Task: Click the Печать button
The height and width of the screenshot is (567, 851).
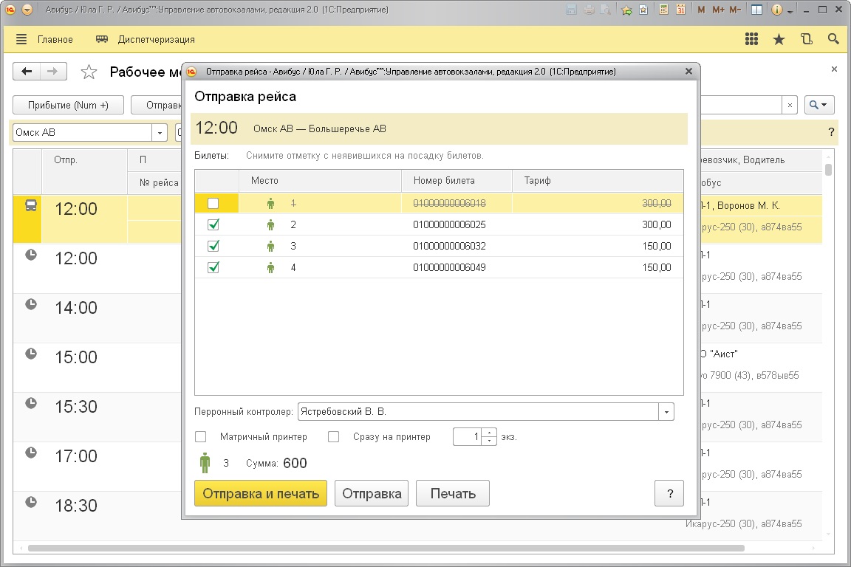Action: point(452,494)
